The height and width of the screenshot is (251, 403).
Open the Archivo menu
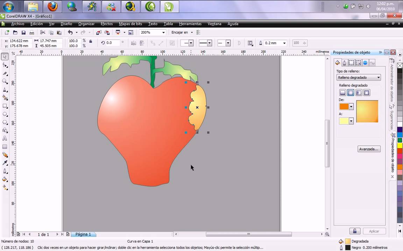coord(18,24)
